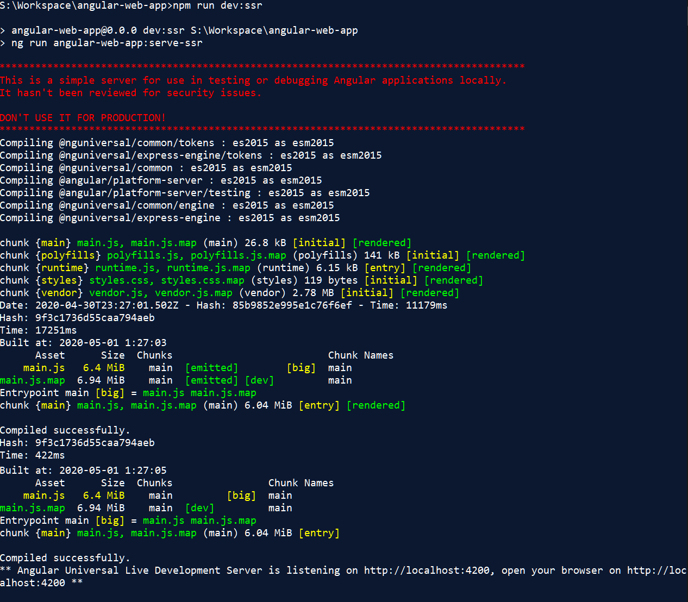688x602 pixels.
Task: Click "http://localhost:4200," after "listening on"
Action: (x=429, y=570)
